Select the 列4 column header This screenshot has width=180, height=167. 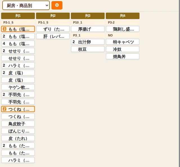[x=123, y=16]
